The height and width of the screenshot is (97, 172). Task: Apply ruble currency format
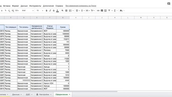point(2,11)
